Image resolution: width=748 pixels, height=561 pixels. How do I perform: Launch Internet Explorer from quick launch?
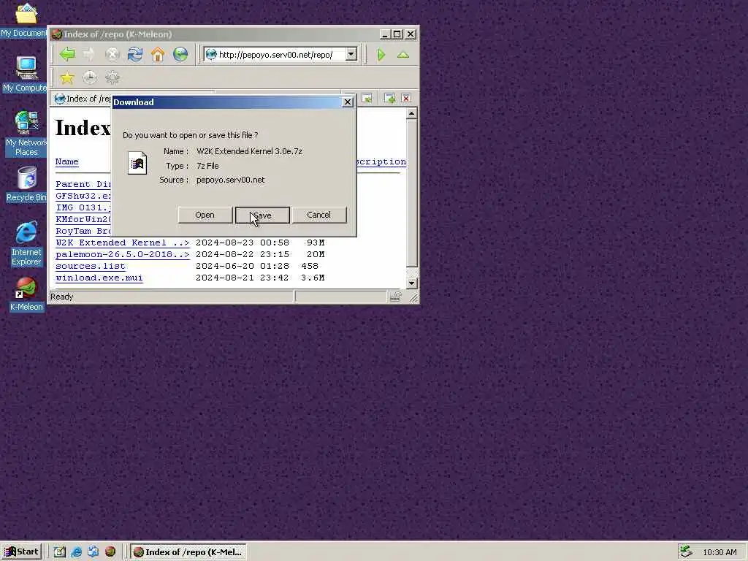pyautogui.click(x=76, y=552)
